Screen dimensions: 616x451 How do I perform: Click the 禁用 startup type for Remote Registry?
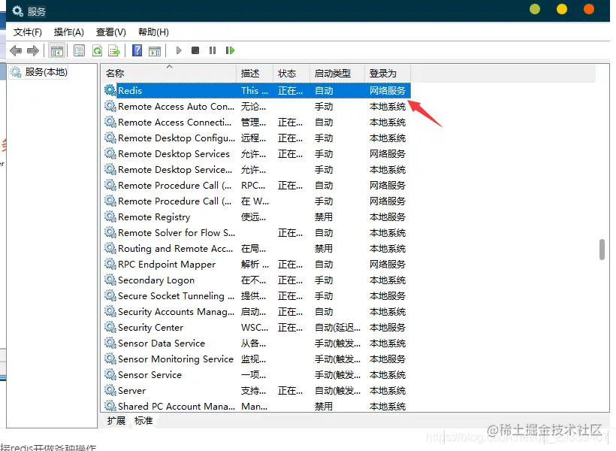pyautogui.click(x=324, y=217)
